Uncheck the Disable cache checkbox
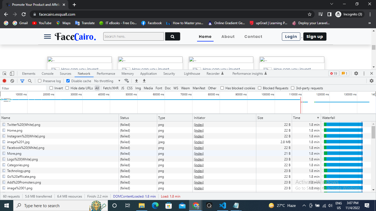 pyautogui.click(x=68, y=81)
